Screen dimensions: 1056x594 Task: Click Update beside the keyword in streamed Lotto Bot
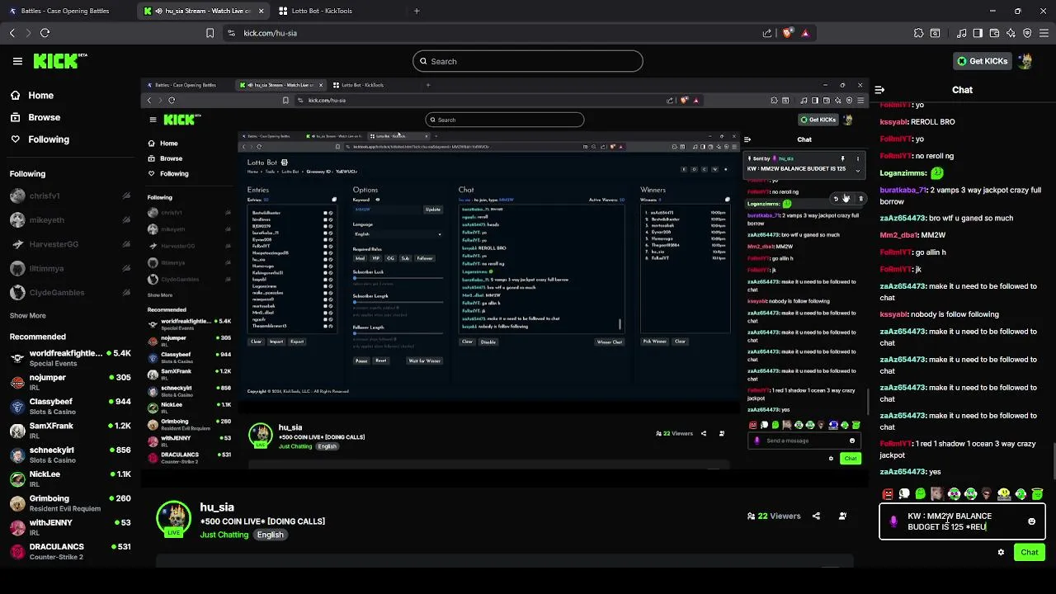433,210
